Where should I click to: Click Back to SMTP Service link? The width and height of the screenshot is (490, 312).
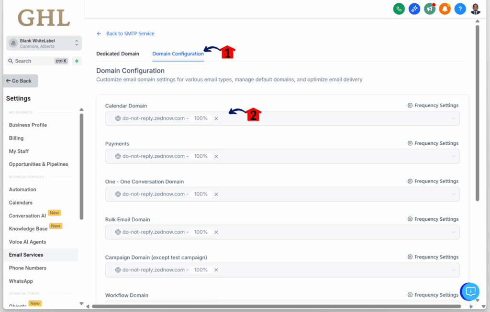click(130, 34)
